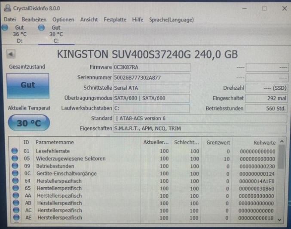Click status orb for ID 01 Lesefehlerrate
The height and width of the screenshot is (229, 291).
click(x=15, y=151)
